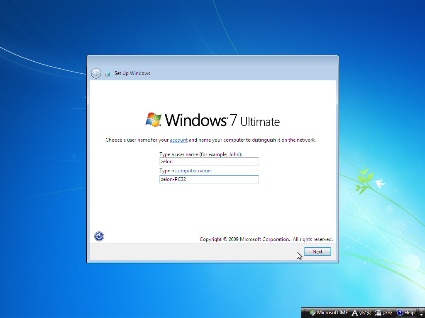Click the Copyright 2009 Microsoft Corporation text
This screenshot has width=425, height=318.
coord(266,239)
